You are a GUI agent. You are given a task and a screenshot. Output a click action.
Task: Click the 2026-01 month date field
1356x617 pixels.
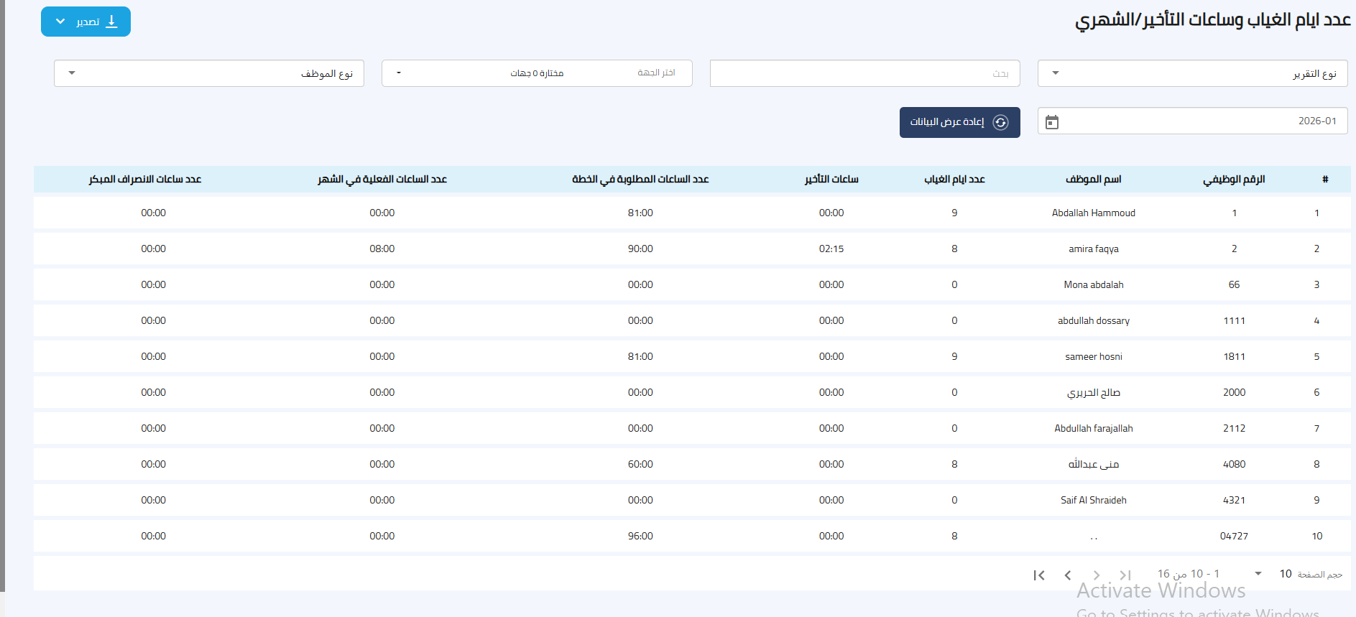pyautogui.click(x=1200, y=121)
